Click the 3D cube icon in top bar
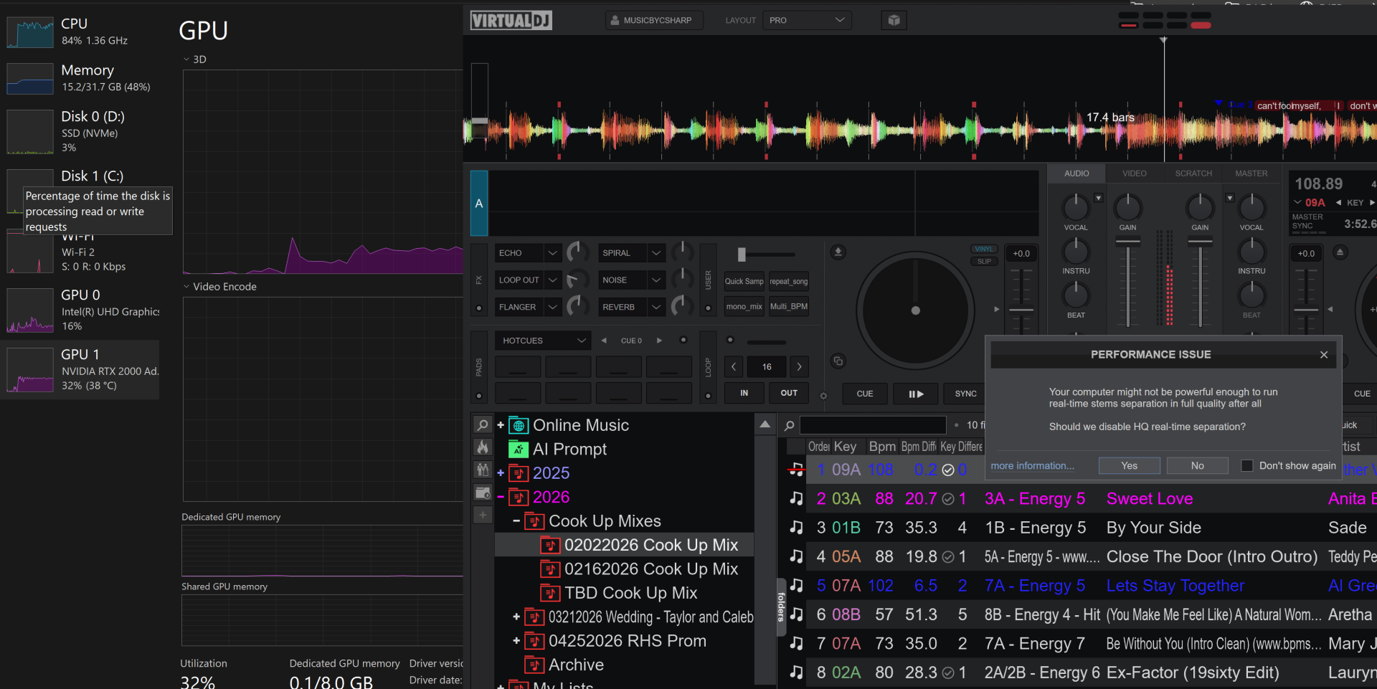The image size is (1377, 689). tap(894, 20)
